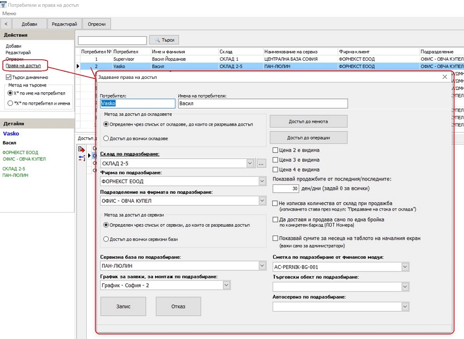The image size is (464, 339).
Task: Select Достъп до всички складове radio
Action: tap(106, 138)
